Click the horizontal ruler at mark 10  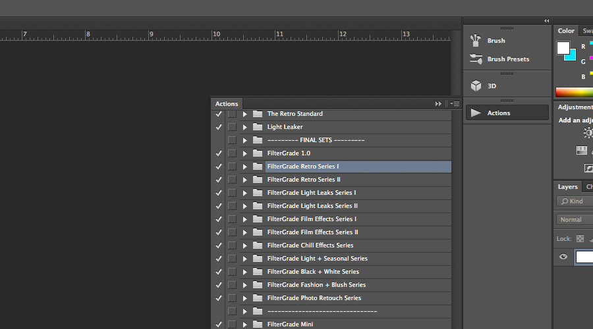[216, 34]
